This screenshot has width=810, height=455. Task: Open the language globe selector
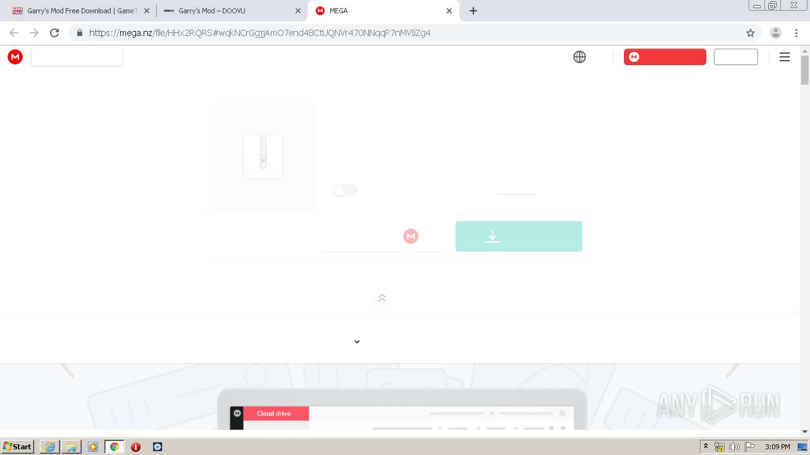pyautogui.click(x=580, y=57)
